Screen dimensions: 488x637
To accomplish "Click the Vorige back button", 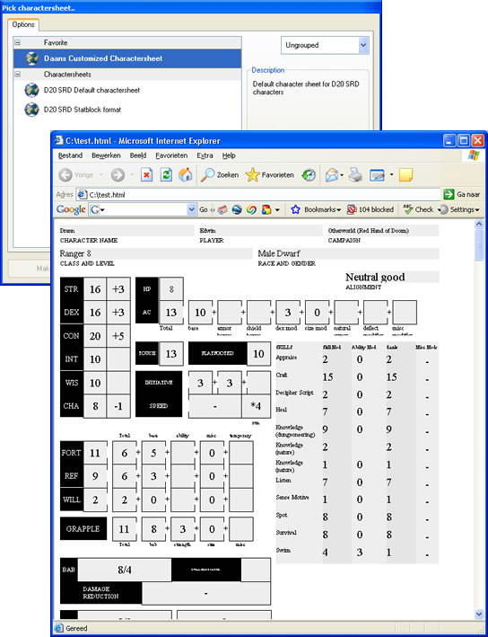I will click(76, 175).
